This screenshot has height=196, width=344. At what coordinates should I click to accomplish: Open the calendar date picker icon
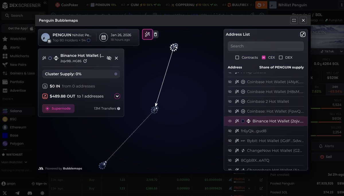coord(103,37)
